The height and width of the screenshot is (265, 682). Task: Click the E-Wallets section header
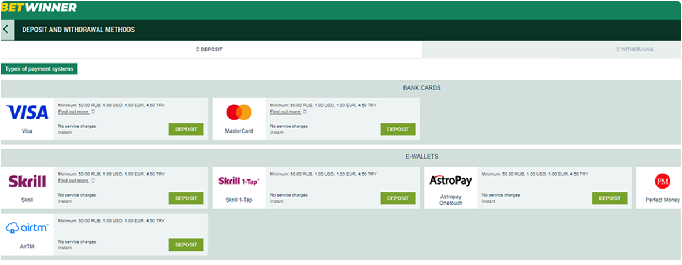tap(421, 156)
